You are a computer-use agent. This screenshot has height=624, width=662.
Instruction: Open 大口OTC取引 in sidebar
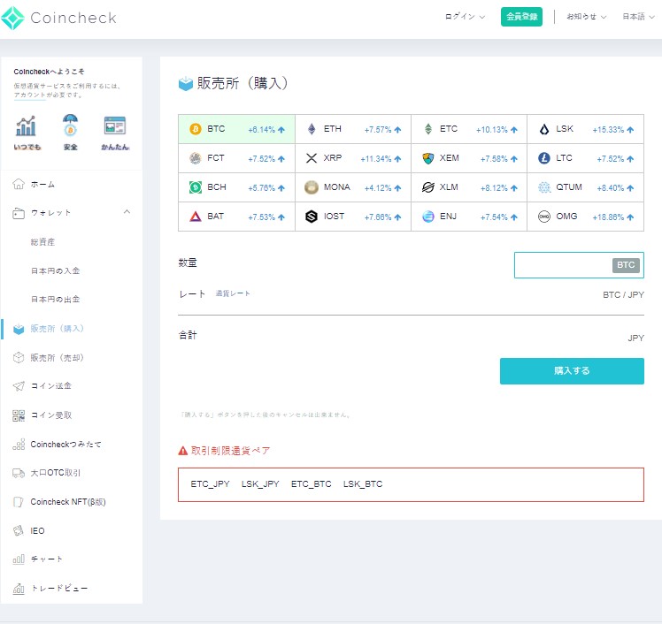(55, 473)
